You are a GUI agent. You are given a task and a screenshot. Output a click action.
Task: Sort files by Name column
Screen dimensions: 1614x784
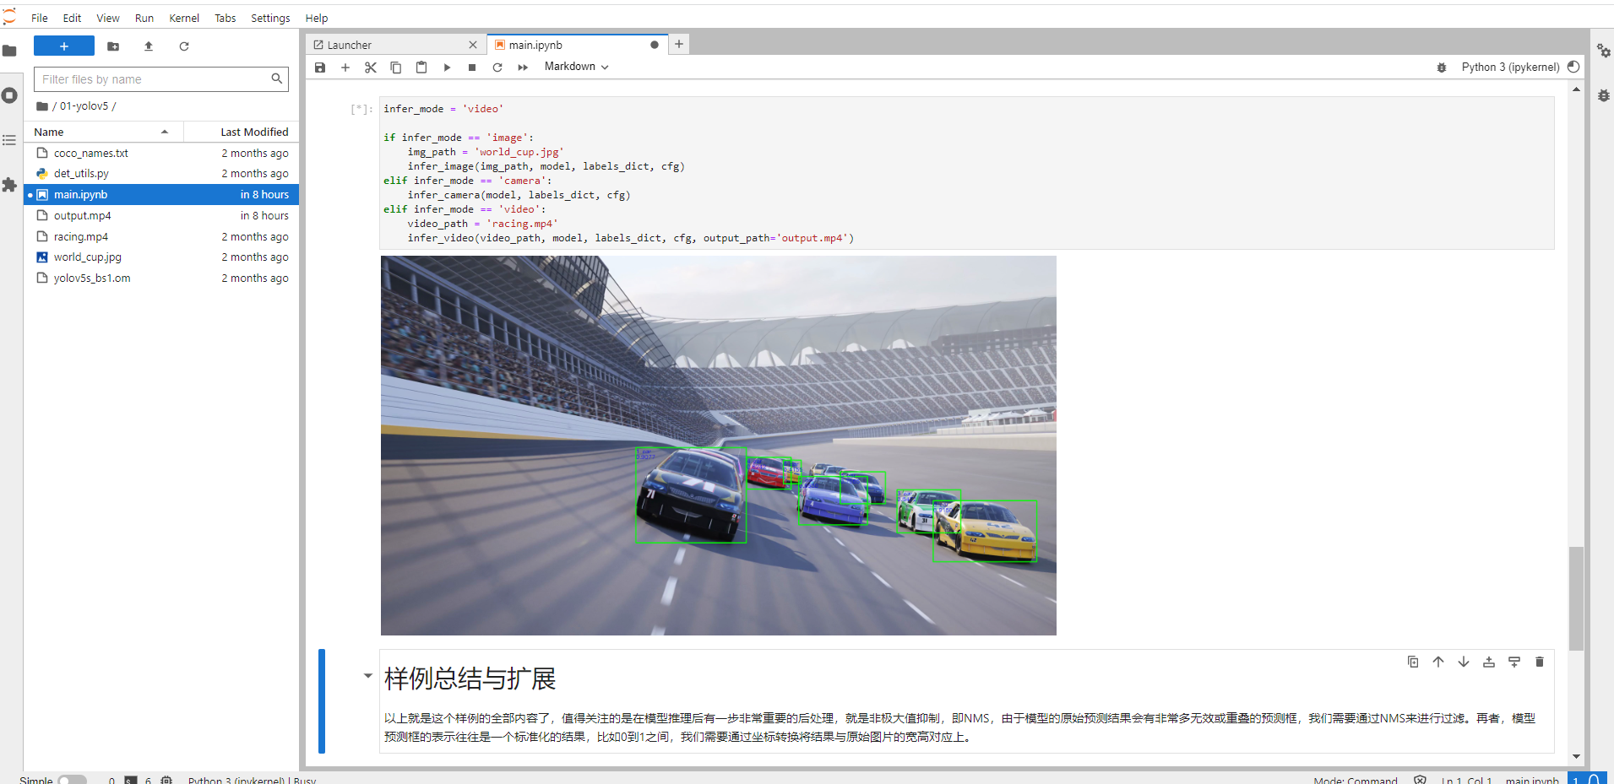coord(104,132)
